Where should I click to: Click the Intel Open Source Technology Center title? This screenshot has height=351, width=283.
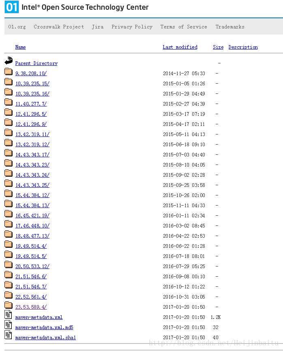pos(85,7)
